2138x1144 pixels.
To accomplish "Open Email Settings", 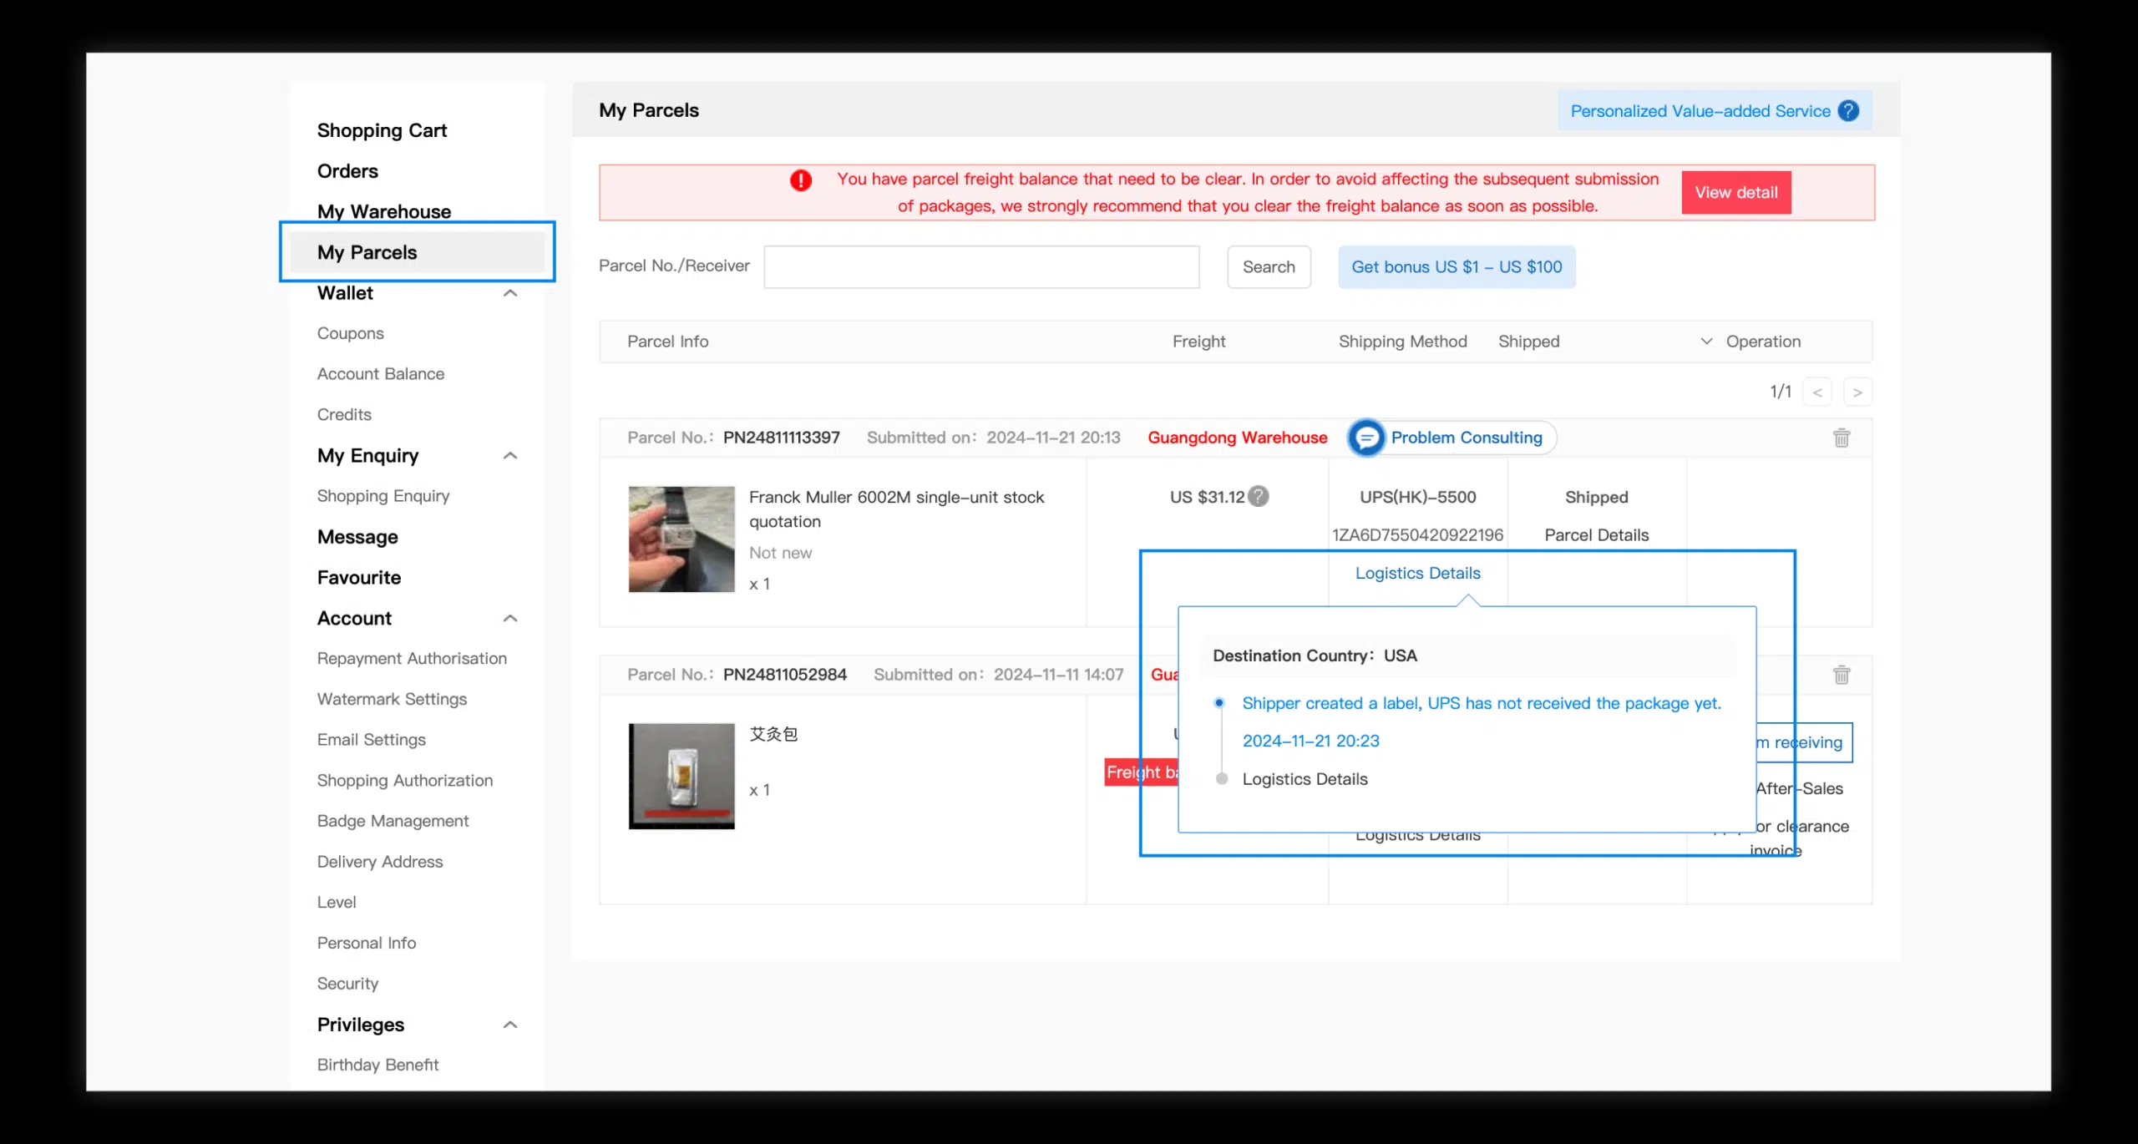I will tap(371, 740).
